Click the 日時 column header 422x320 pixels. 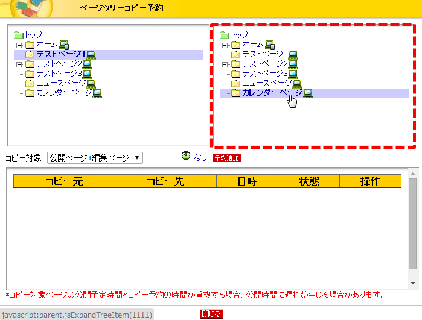[247, 181]
